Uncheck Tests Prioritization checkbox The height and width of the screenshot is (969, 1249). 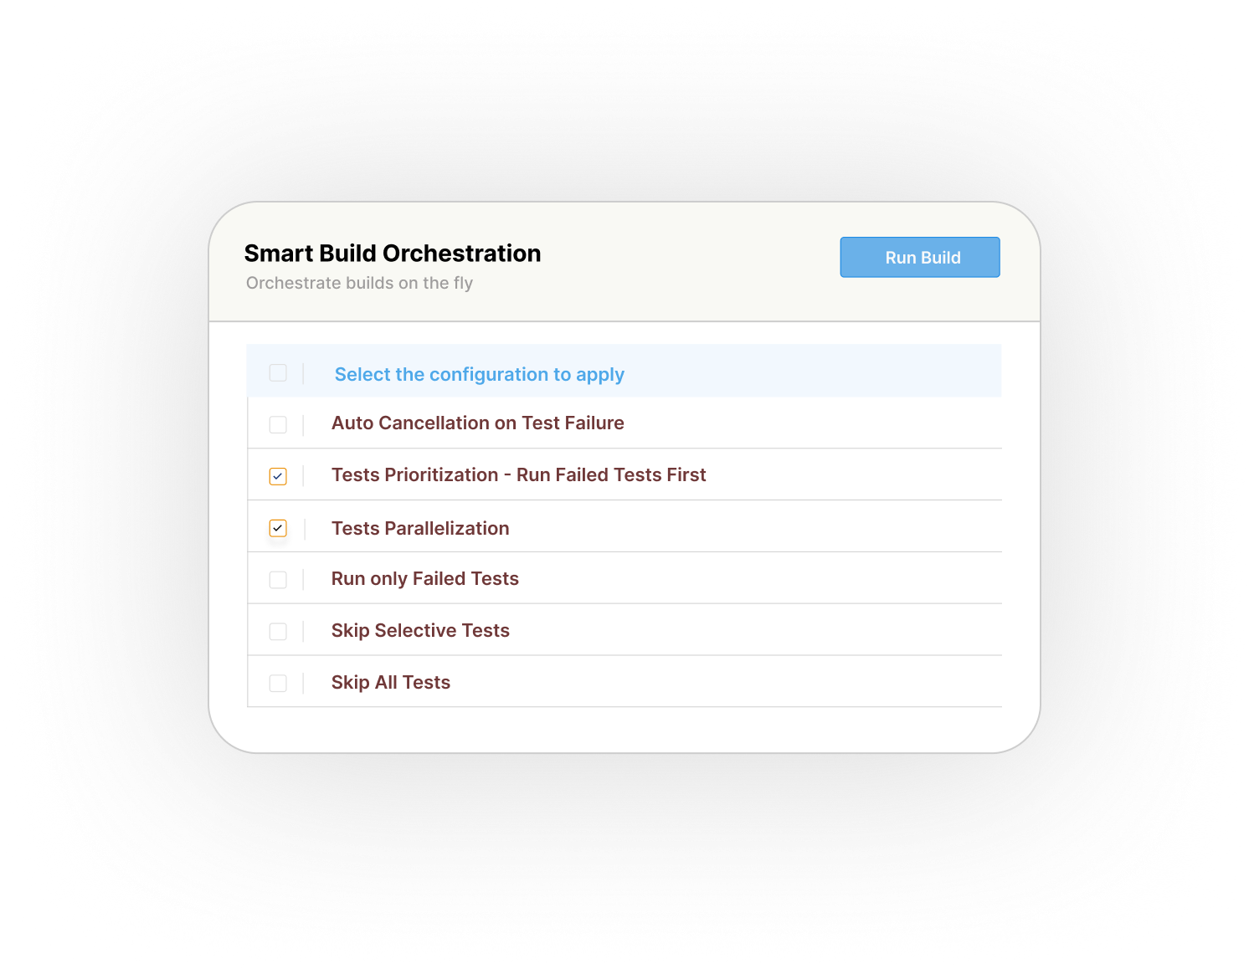[278, 476]
